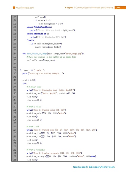Click the '# Draw a rectangle' comment
Image resolution: width=126 pixels, height=179 pixels.
click(36, 150)
